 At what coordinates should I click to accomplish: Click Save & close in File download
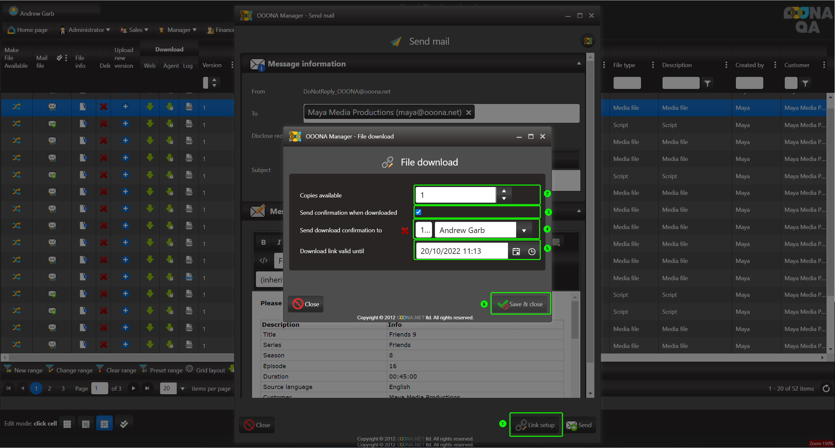[520, 304]
